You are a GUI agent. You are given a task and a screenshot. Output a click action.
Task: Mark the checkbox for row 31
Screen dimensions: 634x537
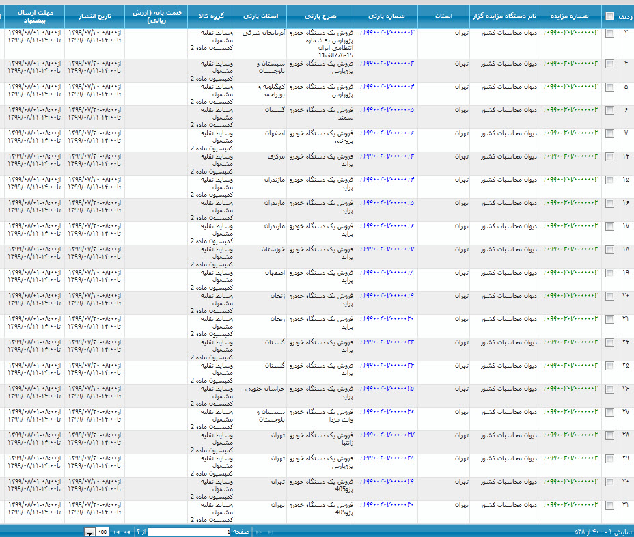click(x=609, y=506)
